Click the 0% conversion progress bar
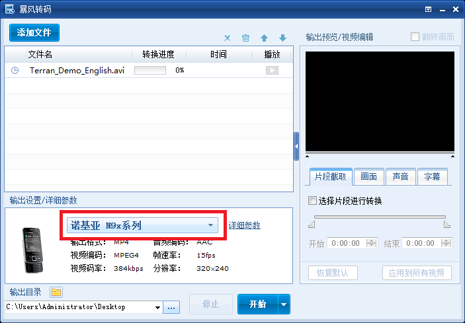Viewport: 465px width, 323px height. (x=150, y=71)
